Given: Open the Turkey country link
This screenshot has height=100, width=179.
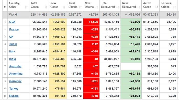Looking at the screenshot, I should [14, 89].
